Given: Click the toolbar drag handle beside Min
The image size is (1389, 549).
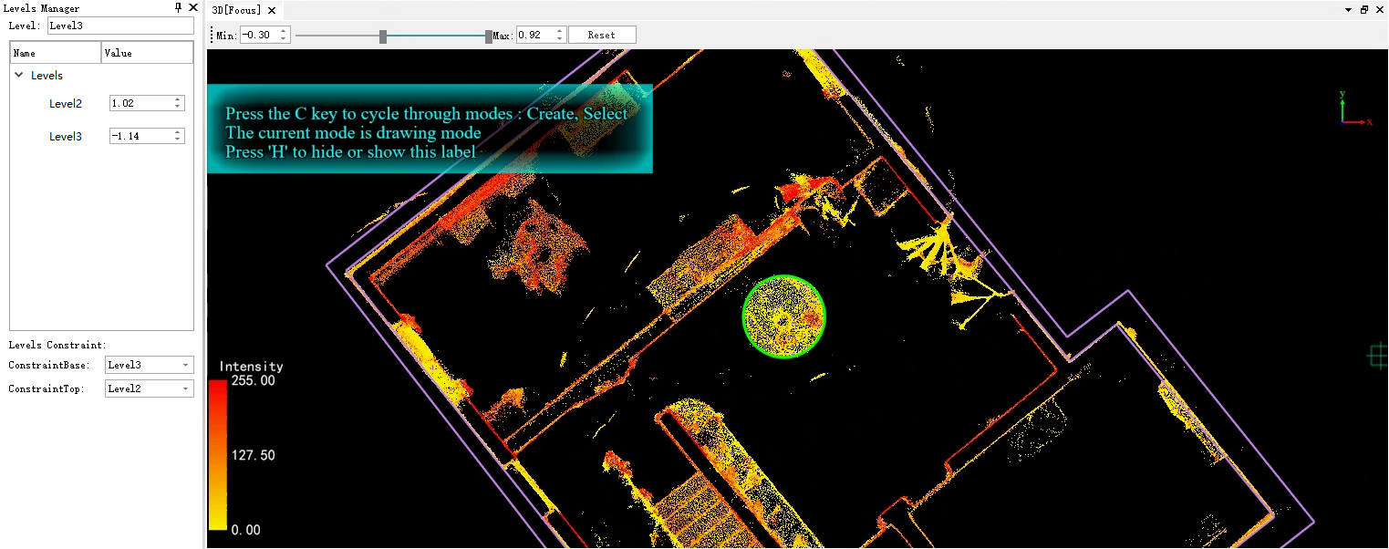Looking at the screenshot, I should [x=212, y=36].
